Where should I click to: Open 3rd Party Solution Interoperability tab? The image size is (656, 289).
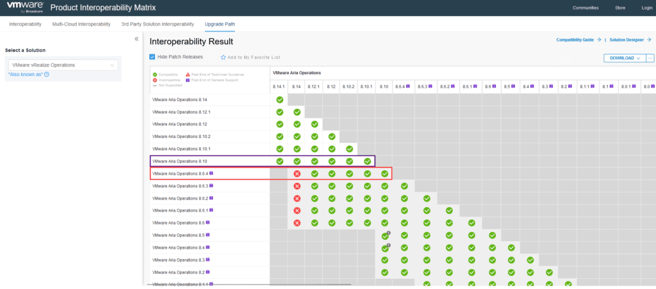158,24
